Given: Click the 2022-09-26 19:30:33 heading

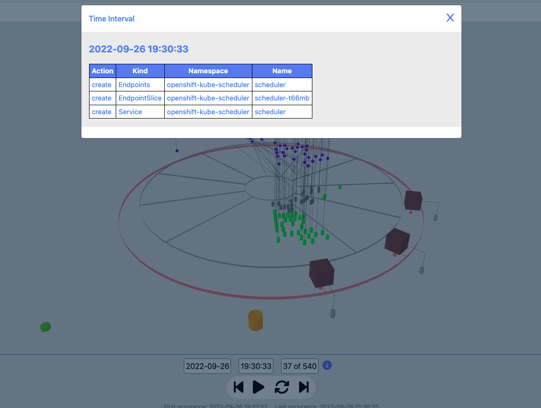Looking at the screenshot, I should pyautogui.click(x=139, y=49).
